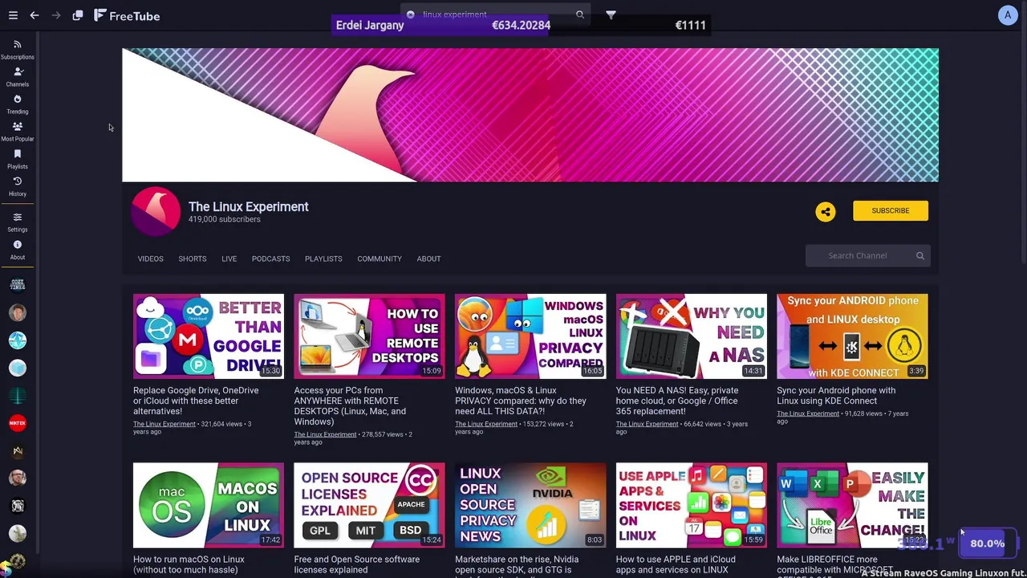
Task: Switch to the COMMUNITY tab
Action: pos(380,258)
